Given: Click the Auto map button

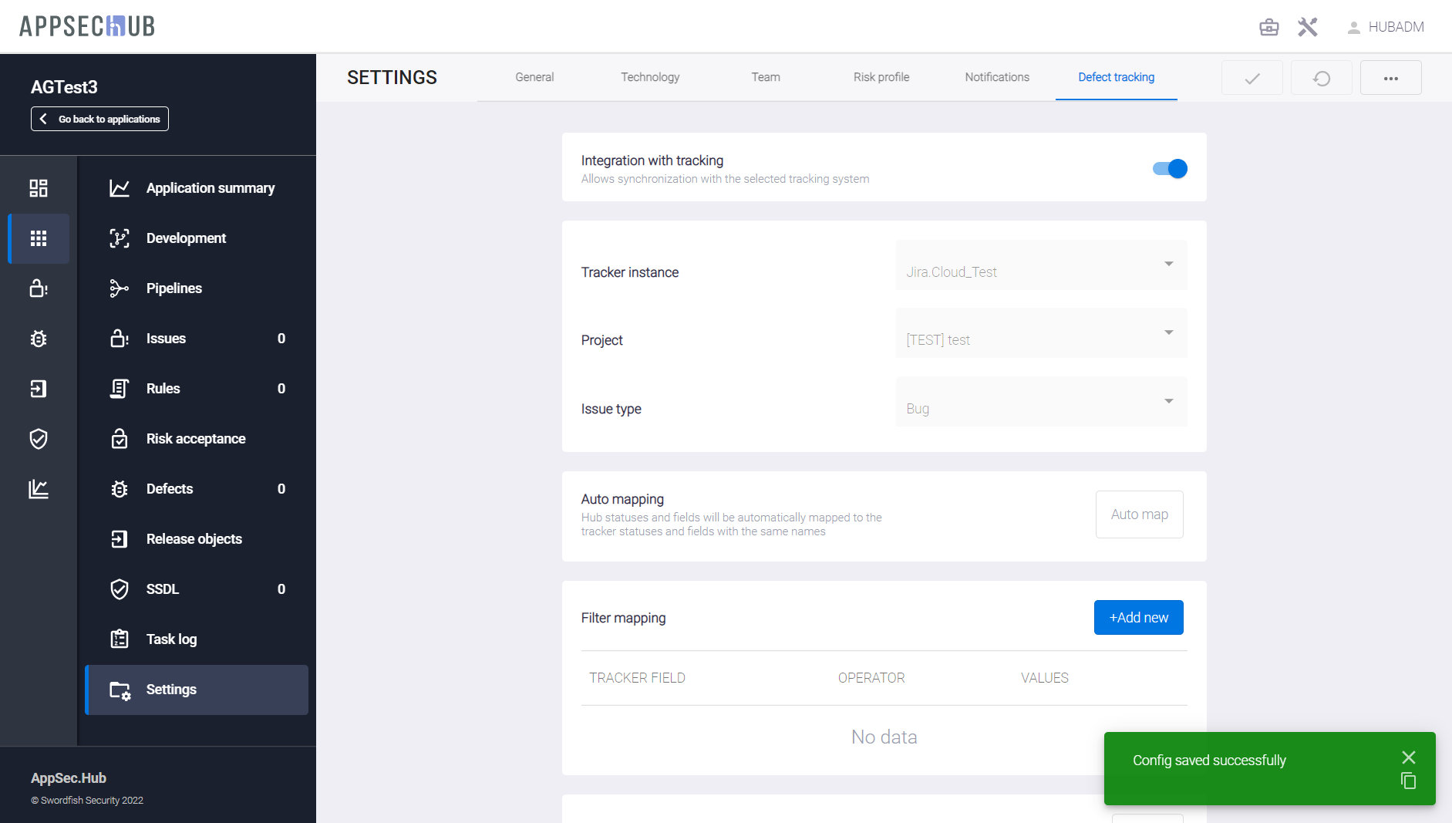Looking at the screenshot, I should (1139, 514).
